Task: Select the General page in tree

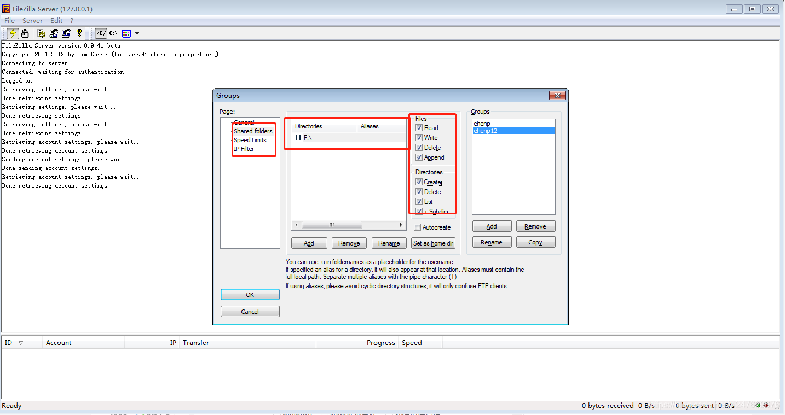Action: tap(244, 122)
